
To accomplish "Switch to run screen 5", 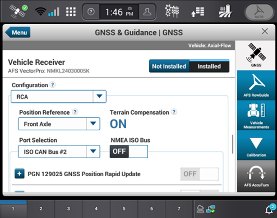I will (x=124, y=208).
